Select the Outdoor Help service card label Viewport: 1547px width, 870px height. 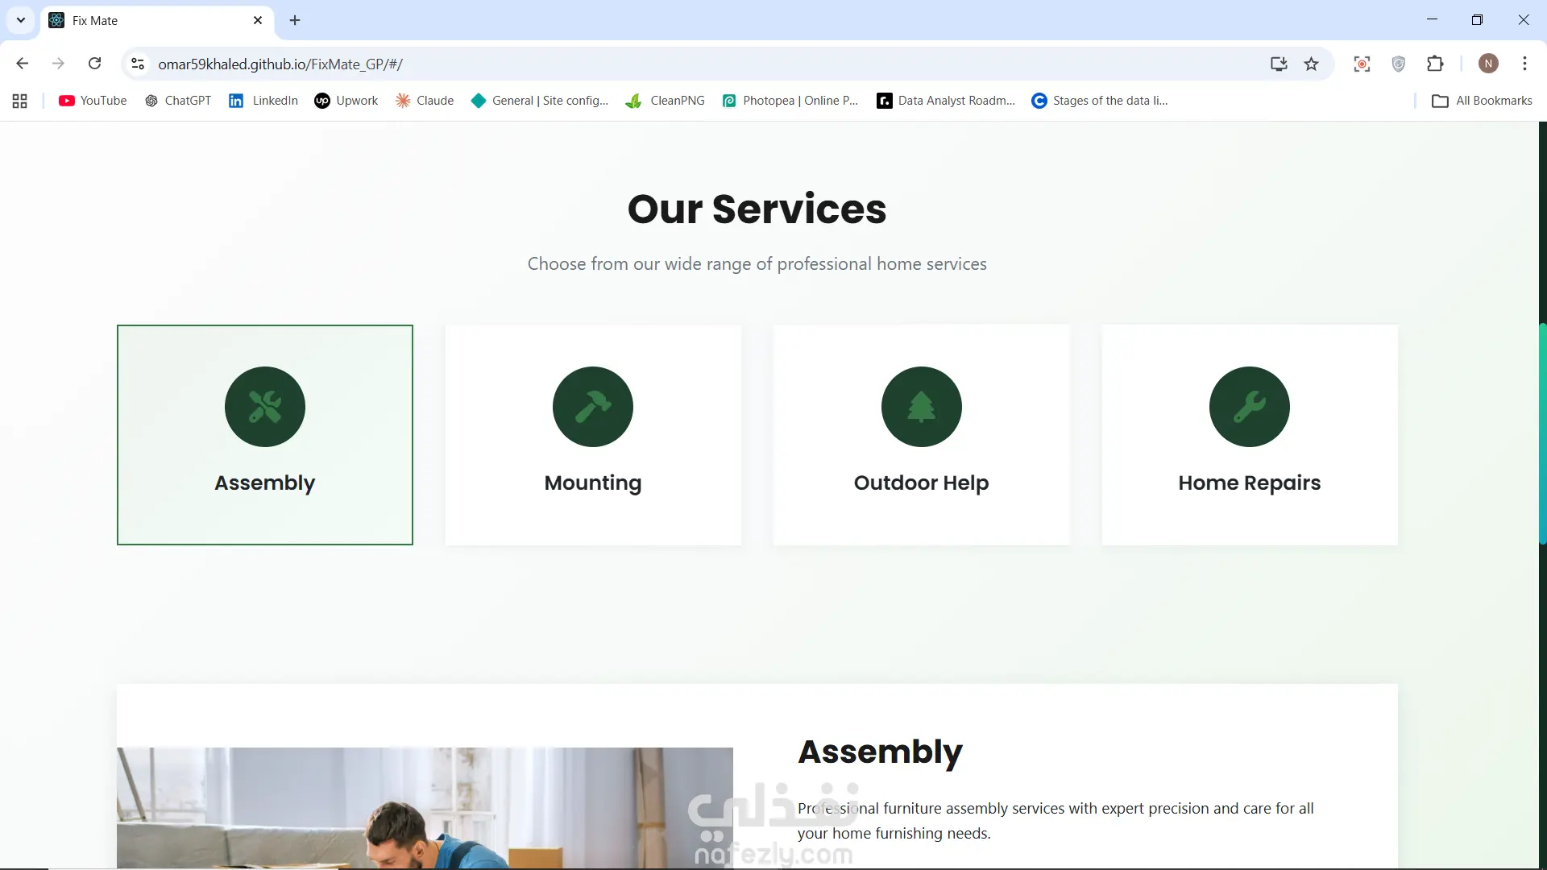(922, 483)
